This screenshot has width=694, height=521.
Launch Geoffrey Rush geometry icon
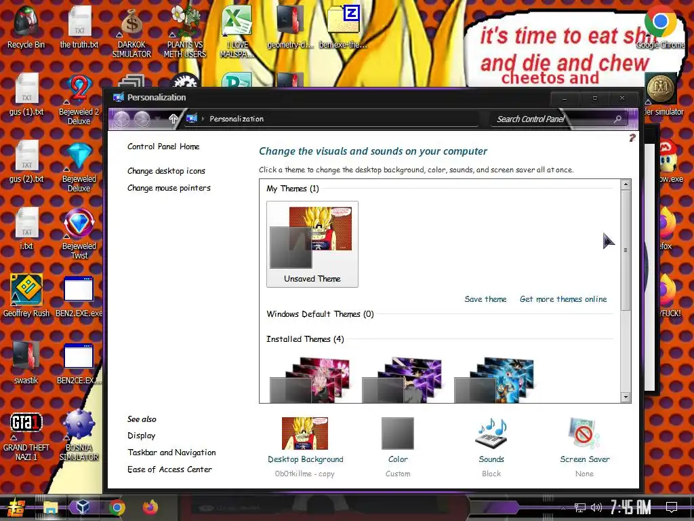pos(26,295)
